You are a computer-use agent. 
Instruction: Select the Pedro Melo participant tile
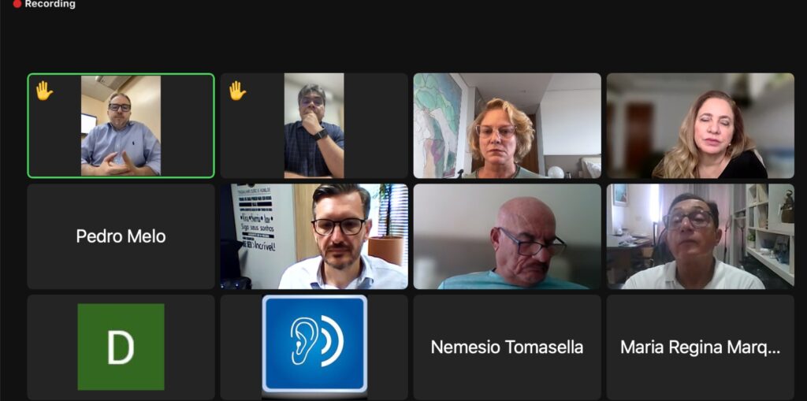tap(121, 236)
